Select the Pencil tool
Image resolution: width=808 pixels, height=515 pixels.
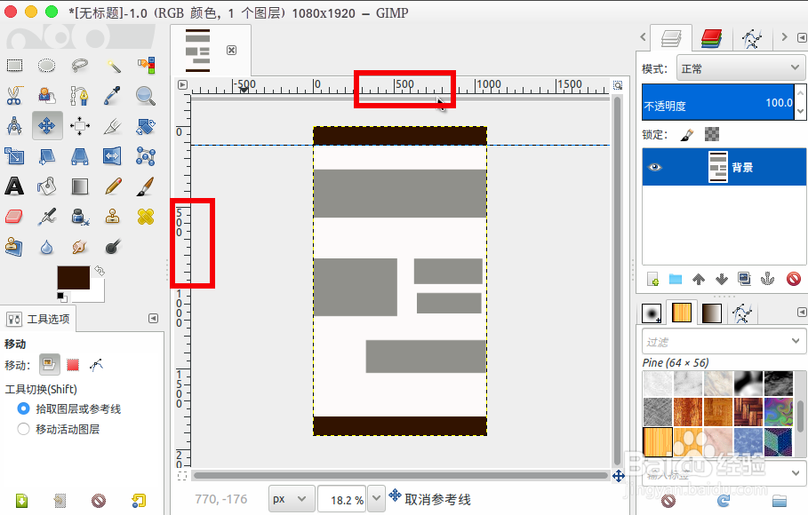coord(113,186)
